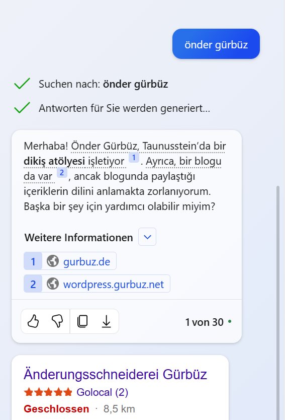The image size is (285, 420).
Task: Click globe icon beside gurbuz.de
Action: click(x=53, y=261)
